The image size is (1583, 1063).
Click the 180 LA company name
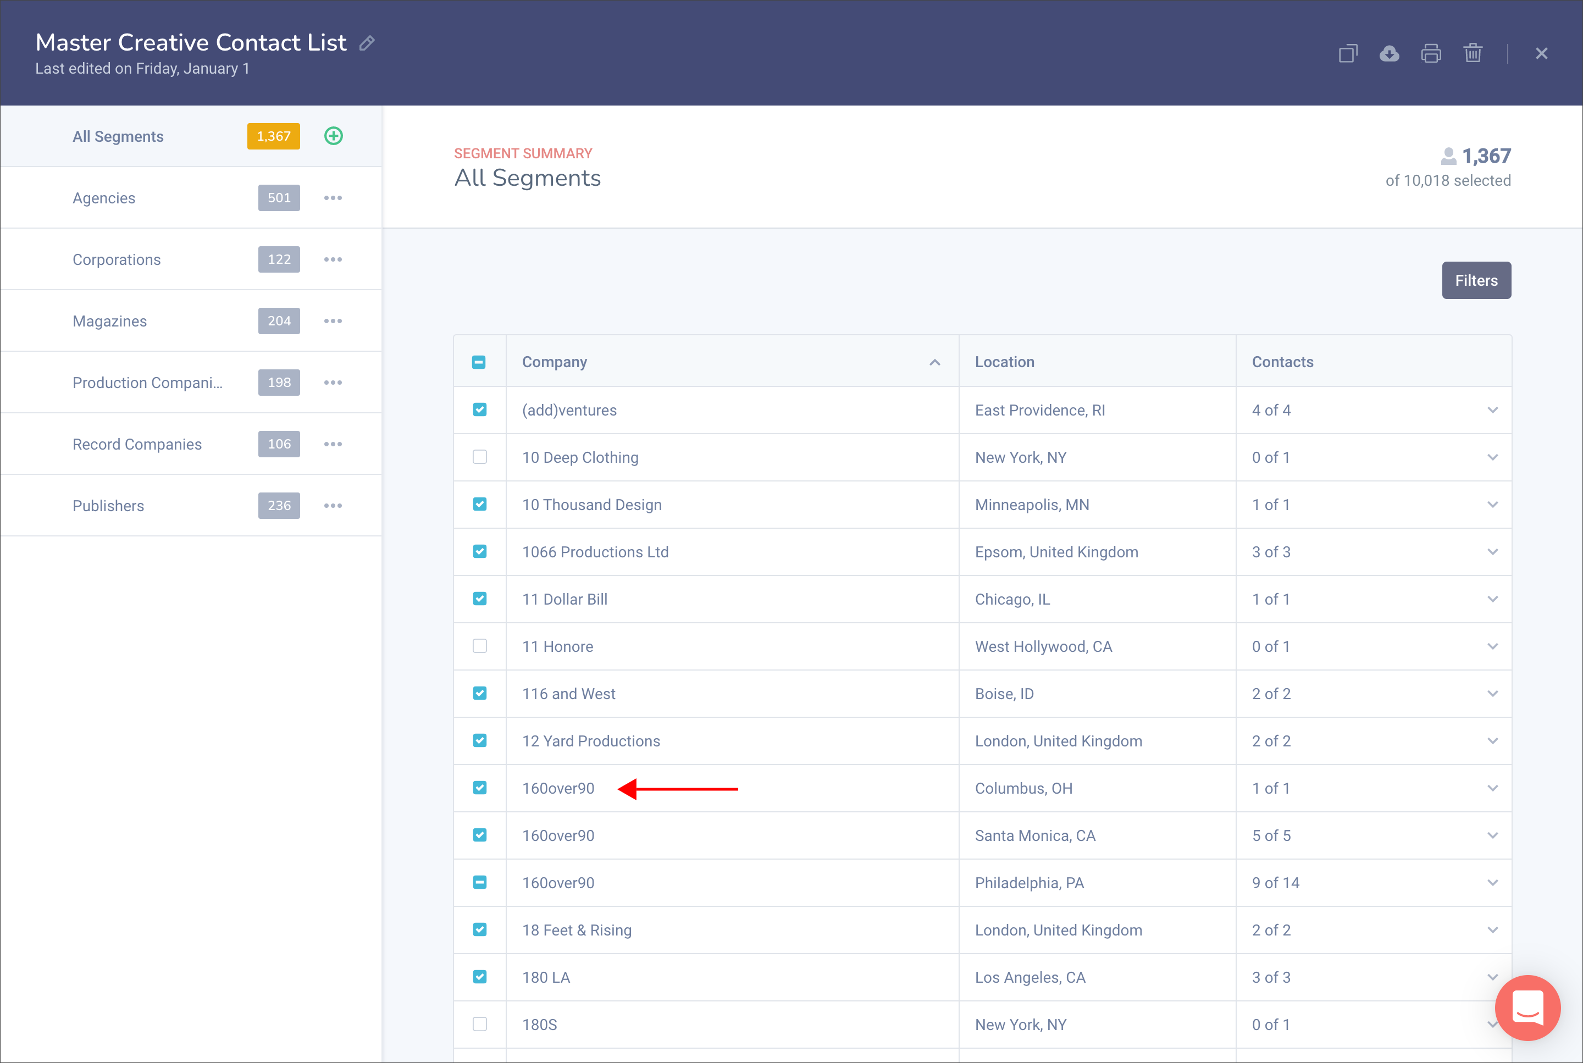(546, 978)
